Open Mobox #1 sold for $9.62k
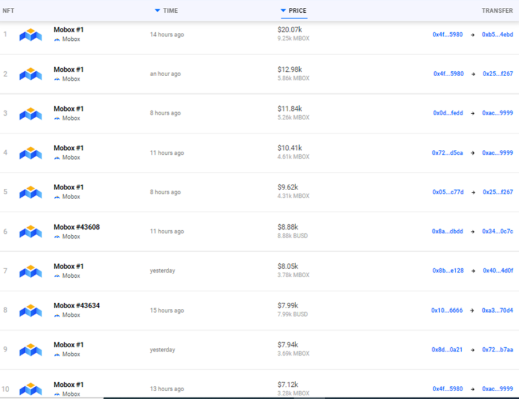Screen dimensions: 519x399 tap(68, 187)
